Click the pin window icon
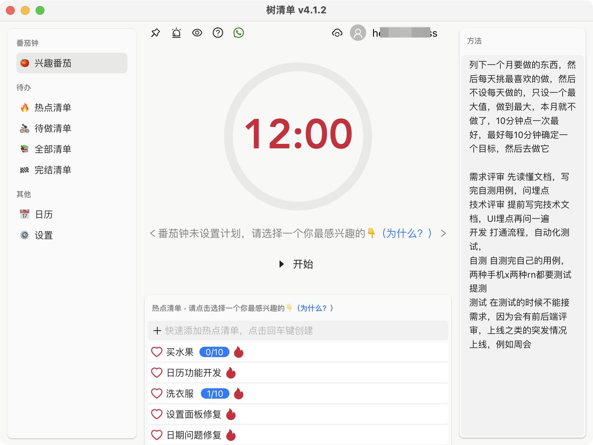593x445 pixels. [155, 33]
